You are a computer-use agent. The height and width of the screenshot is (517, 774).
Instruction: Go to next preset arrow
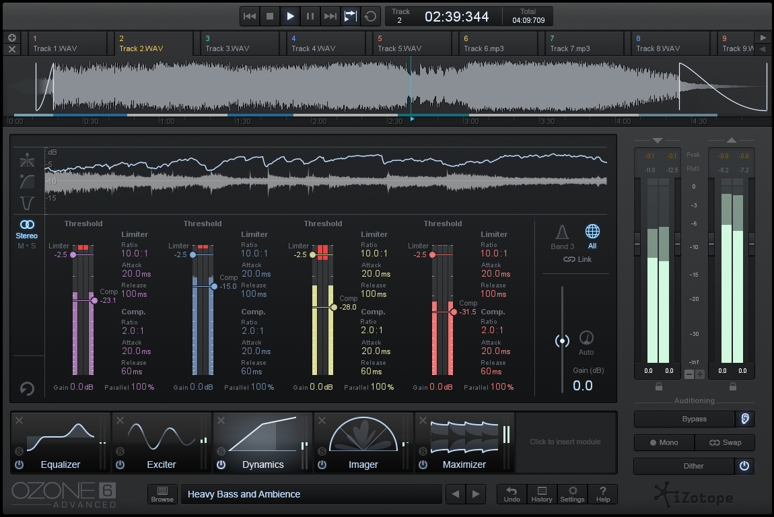pos(476,494)
